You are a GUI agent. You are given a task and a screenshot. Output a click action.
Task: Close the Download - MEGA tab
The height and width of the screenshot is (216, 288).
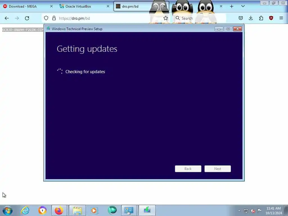click(51, 6)
